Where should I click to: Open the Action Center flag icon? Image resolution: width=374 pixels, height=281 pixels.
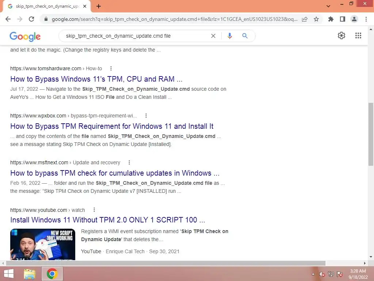tap(340, 274)
